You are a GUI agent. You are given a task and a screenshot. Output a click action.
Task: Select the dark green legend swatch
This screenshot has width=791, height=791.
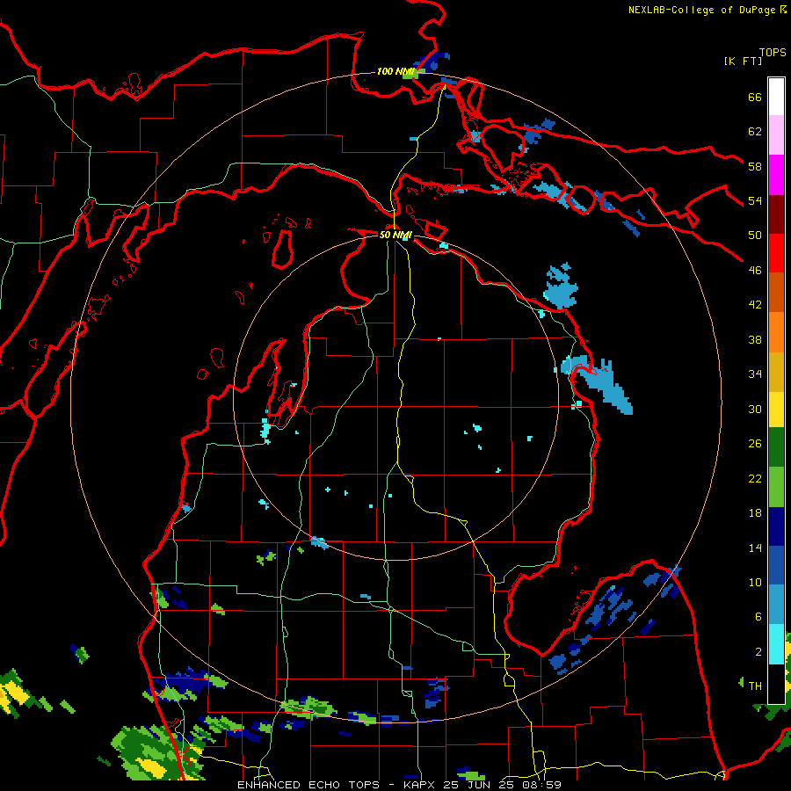coord(776,447)
